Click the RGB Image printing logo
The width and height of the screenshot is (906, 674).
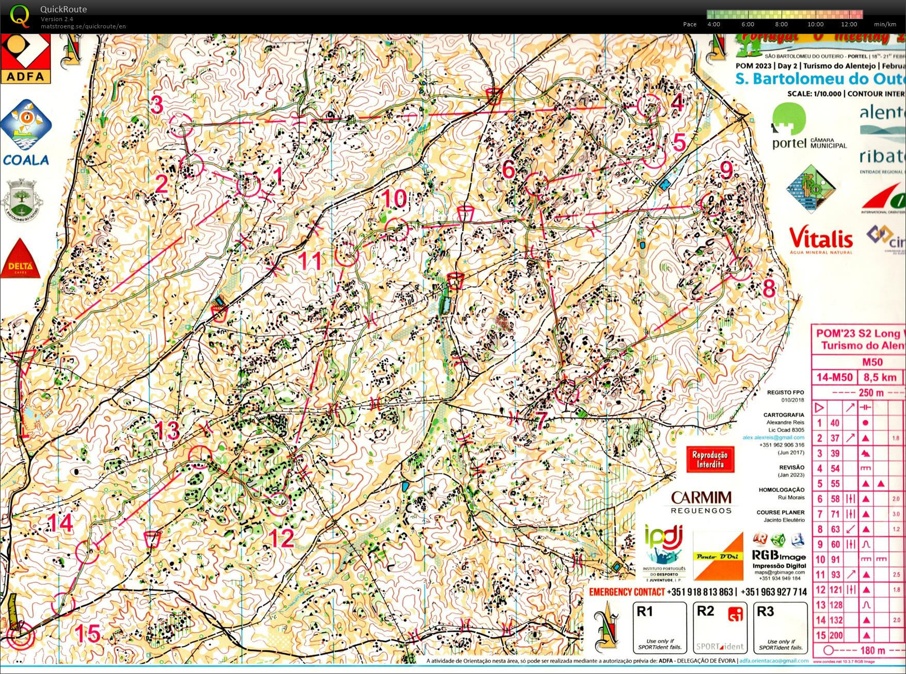pos(779,556)
